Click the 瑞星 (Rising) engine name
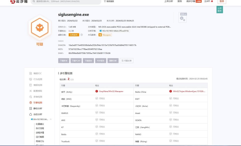 click(x=141, y=141)
